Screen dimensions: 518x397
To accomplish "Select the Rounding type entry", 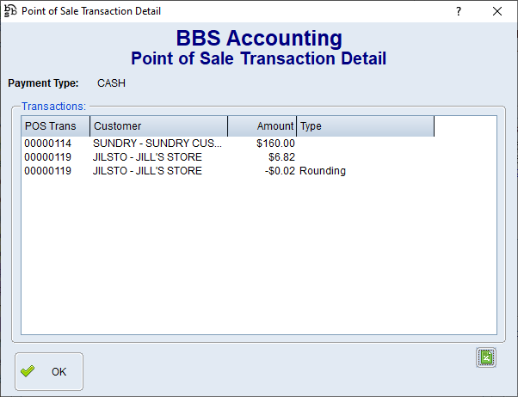I will [323, 171].
